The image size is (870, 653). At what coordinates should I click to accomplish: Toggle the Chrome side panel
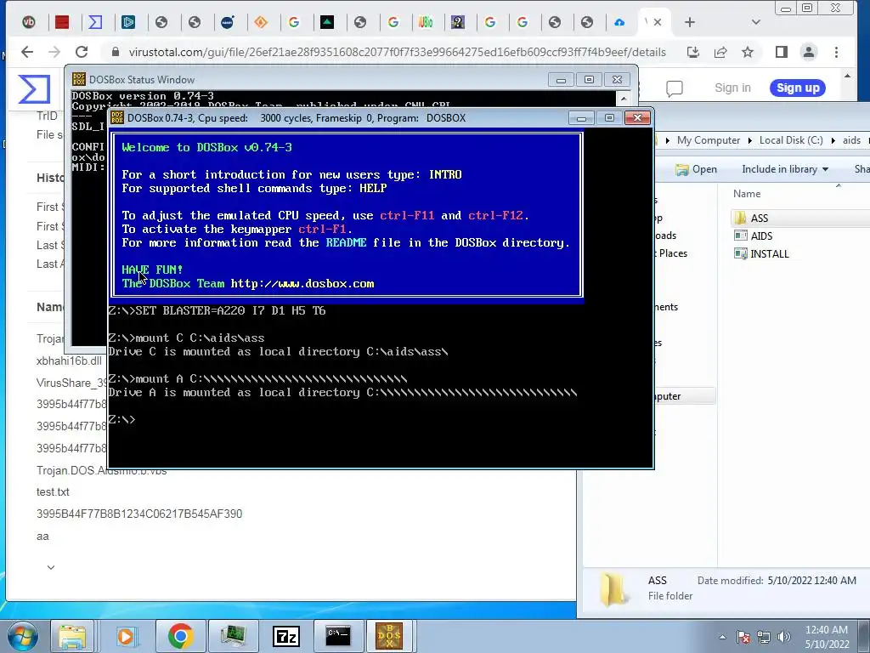click(x=782, y=52)
